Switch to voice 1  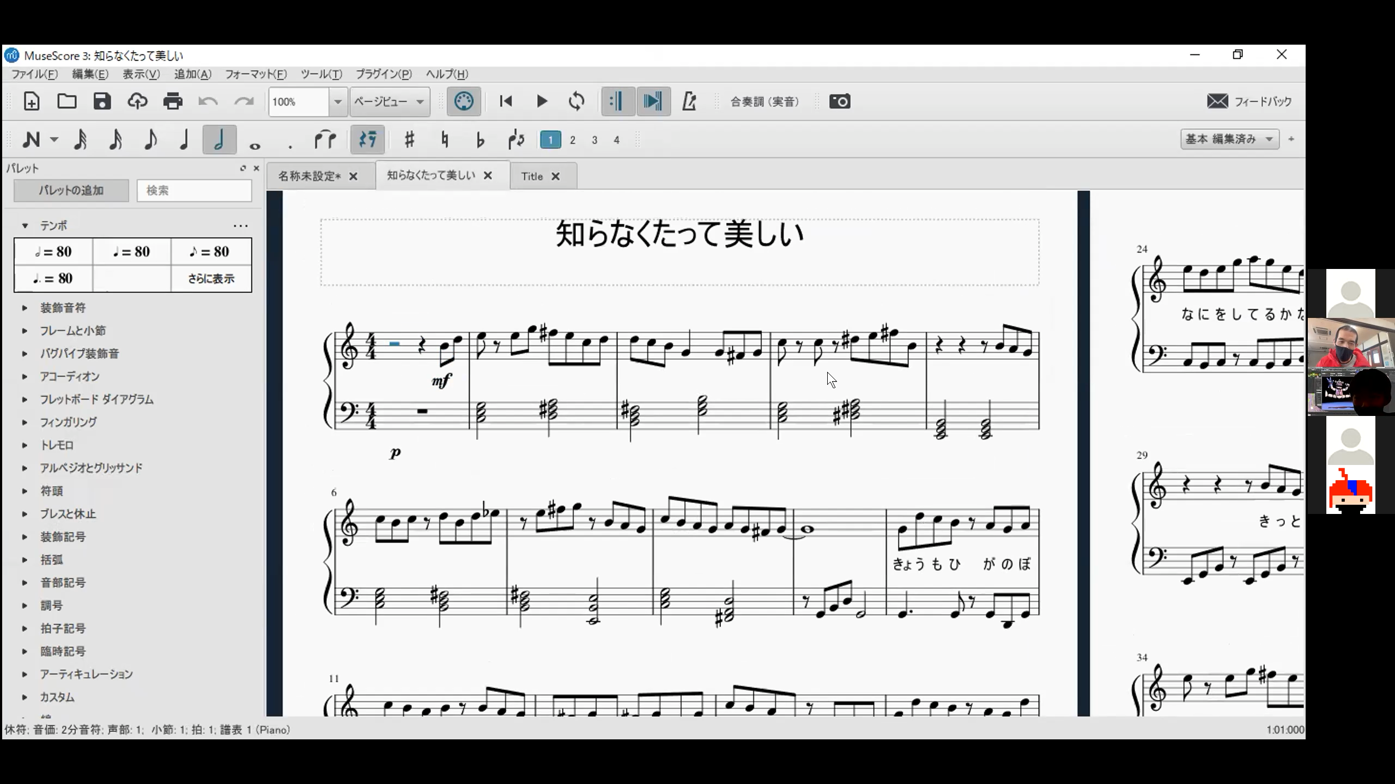point(550,140)
